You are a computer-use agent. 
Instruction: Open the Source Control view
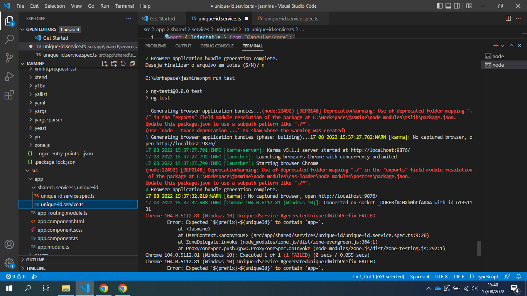pyautogui.click(x=9, y=58)
